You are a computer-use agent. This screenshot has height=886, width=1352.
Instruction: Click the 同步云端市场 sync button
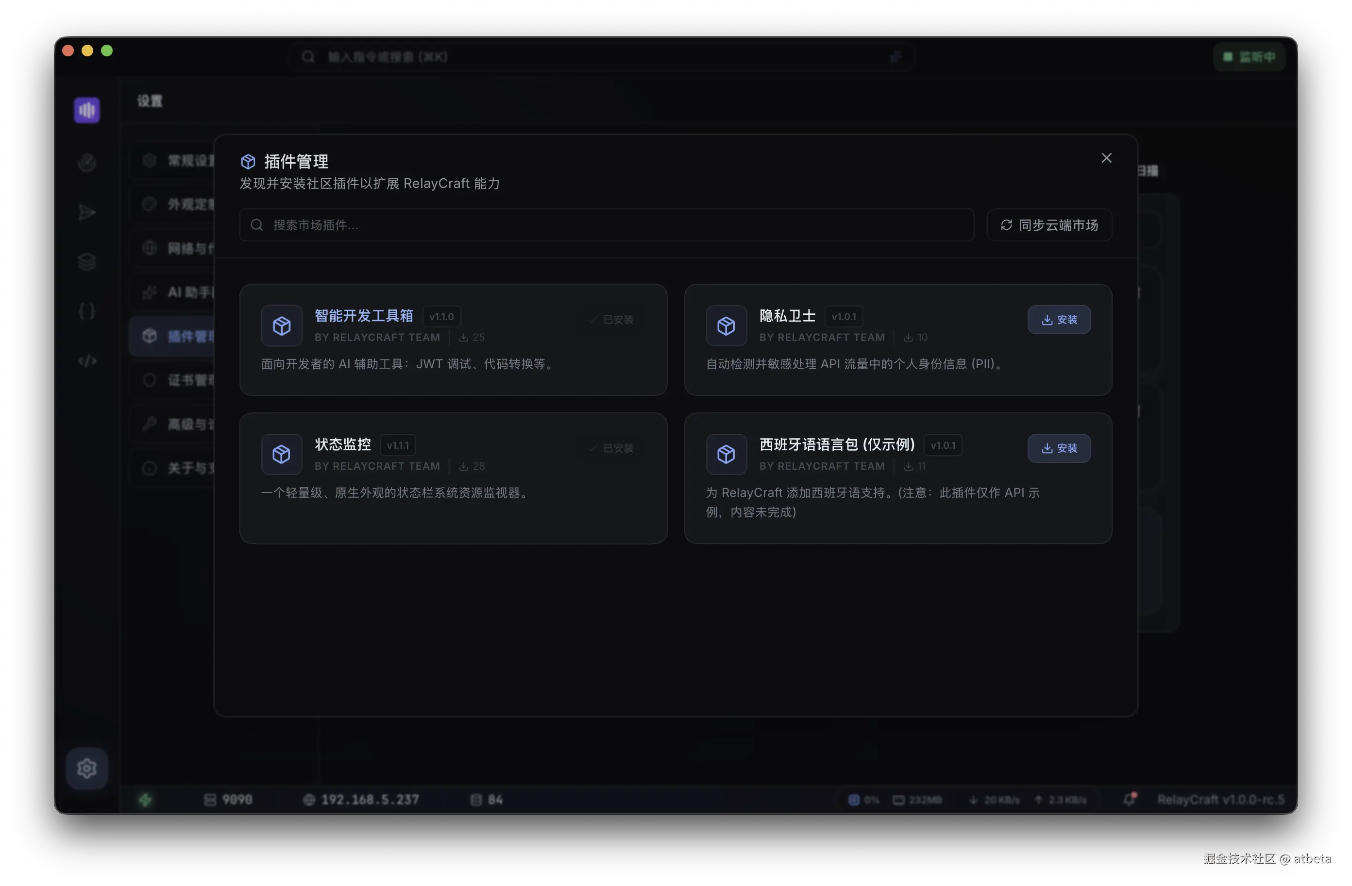pos(1049,225)
